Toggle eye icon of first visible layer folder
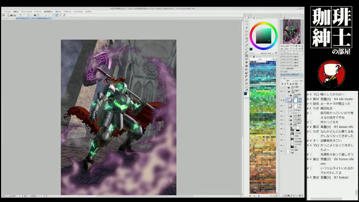 (281, 91)
